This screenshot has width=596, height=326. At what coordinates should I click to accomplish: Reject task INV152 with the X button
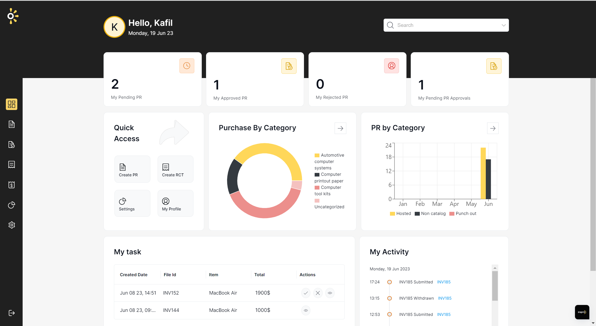click(x=318, y=293)
